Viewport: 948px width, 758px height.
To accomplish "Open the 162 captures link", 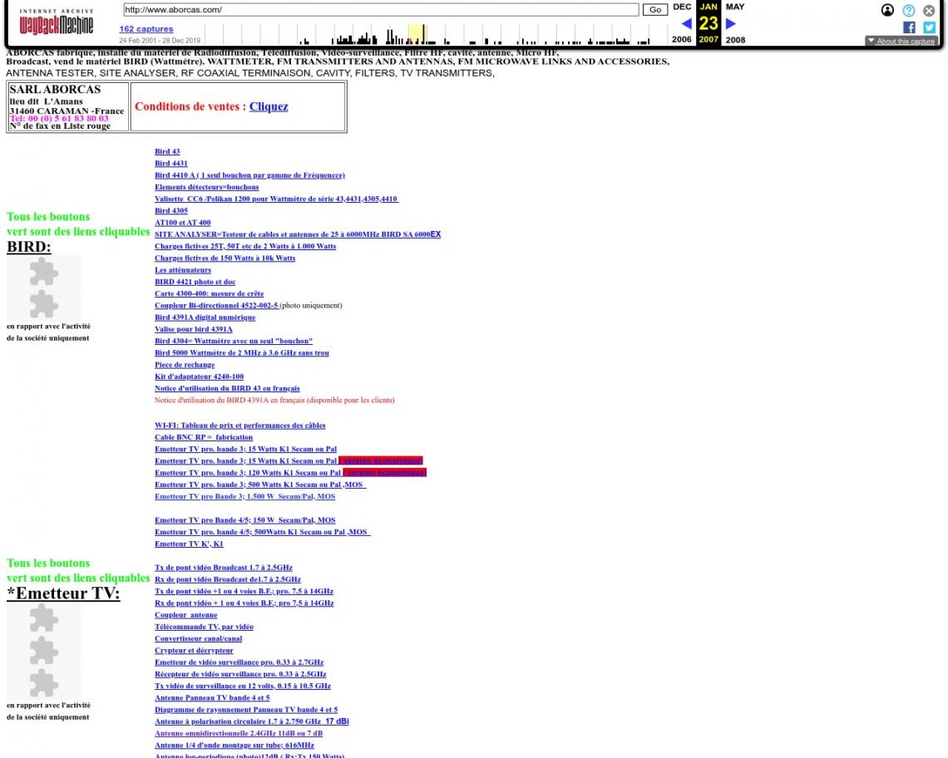I will pos(146,29).
